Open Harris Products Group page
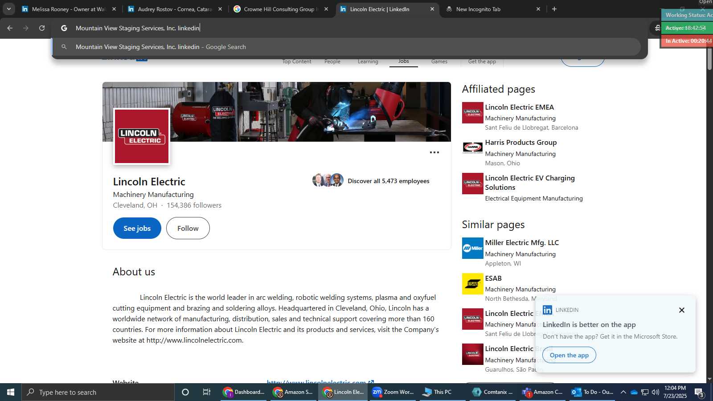The height and width of the screenshot is (401, 713). click(x=521, y=143)
